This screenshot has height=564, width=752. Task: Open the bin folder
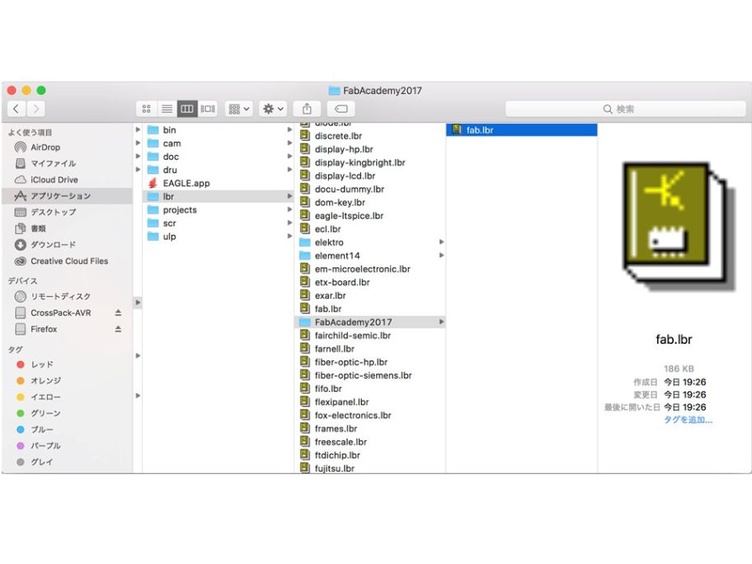pos(219,130)
